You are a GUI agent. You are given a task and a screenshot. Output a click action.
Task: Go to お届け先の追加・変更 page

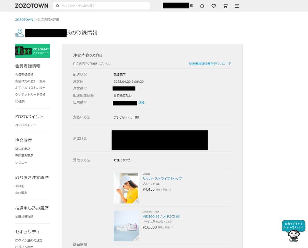point(30,81)
